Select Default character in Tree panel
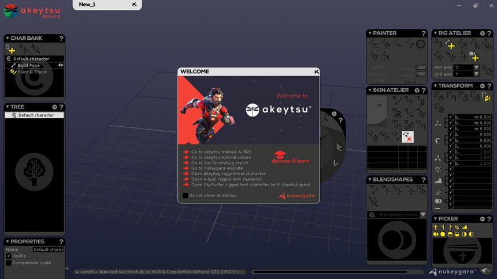 [x=34, y=115]
